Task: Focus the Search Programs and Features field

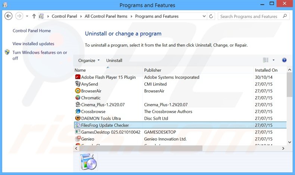Action: tap(254, 16)
